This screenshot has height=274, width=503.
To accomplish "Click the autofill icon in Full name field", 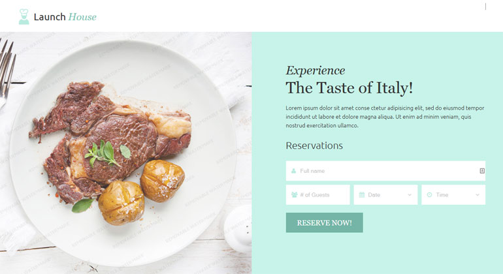I will coord(482,171).
